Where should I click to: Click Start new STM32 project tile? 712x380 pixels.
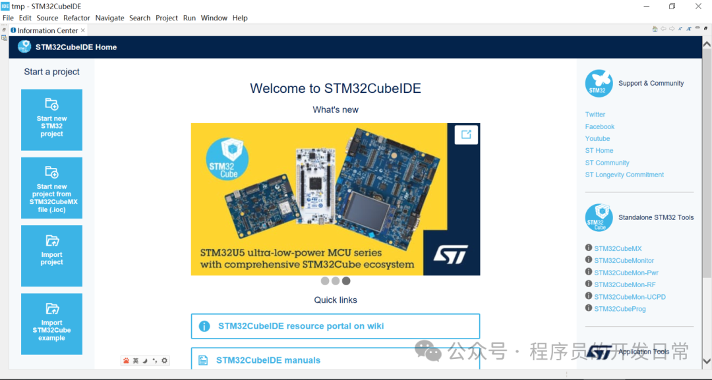click(51, 120)
